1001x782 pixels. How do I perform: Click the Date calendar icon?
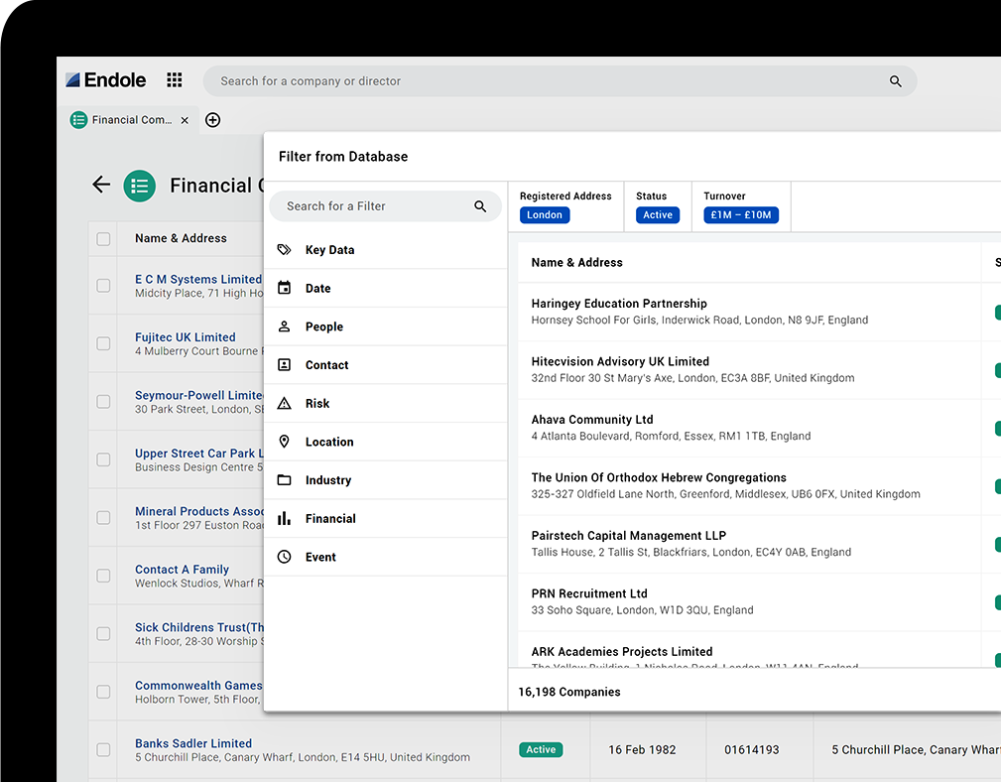[284, 288]
